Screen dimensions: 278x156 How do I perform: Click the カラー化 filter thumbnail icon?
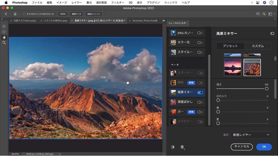pyautogui.click(x=173, y=42)
